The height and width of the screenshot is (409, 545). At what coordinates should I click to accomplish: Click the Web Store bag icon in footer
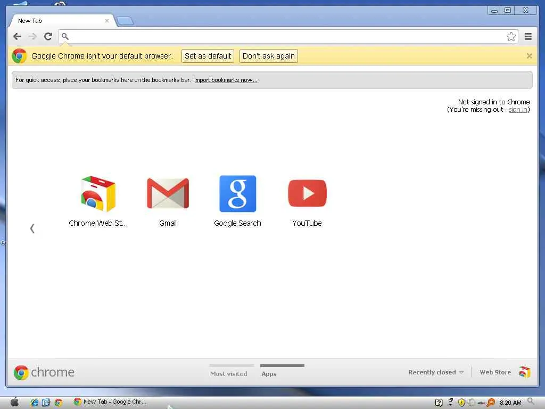tap(524, 372)
